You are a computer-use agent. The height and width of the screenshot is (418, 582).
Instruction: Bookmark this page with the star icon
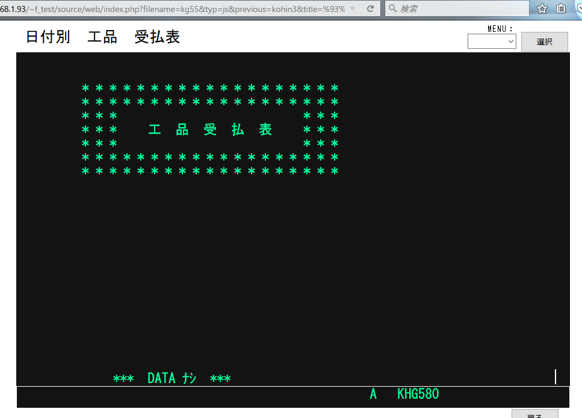click(x=542, y=8)
